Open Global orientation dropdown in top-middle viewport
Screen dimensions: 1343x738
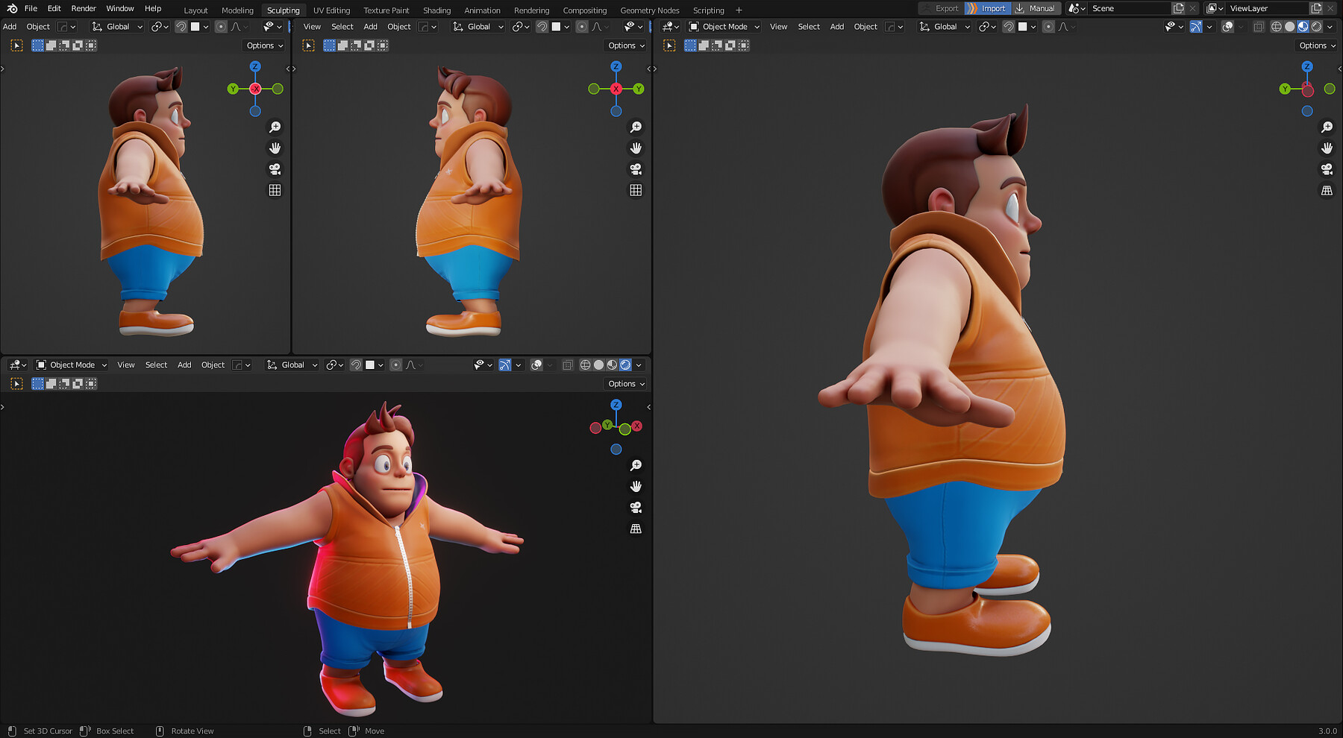pyautogui.click(x=478, y=27)
